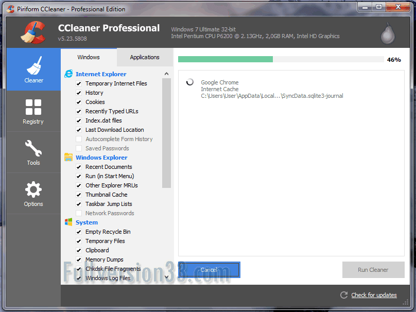The width and height of the screenshot is (416, 312).
Task: Toggle Temporary Files checkbox
Action: coord(79,241)
